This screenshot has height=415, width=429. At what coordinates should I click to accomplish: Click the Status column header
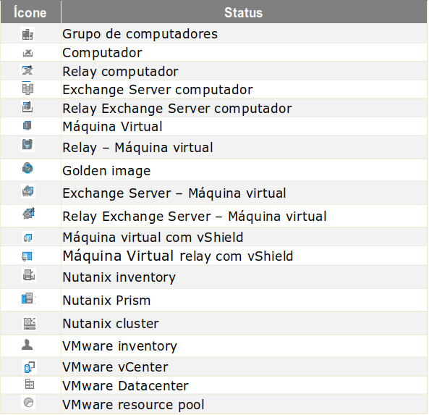pyautogui.click(x=244, y=12)
